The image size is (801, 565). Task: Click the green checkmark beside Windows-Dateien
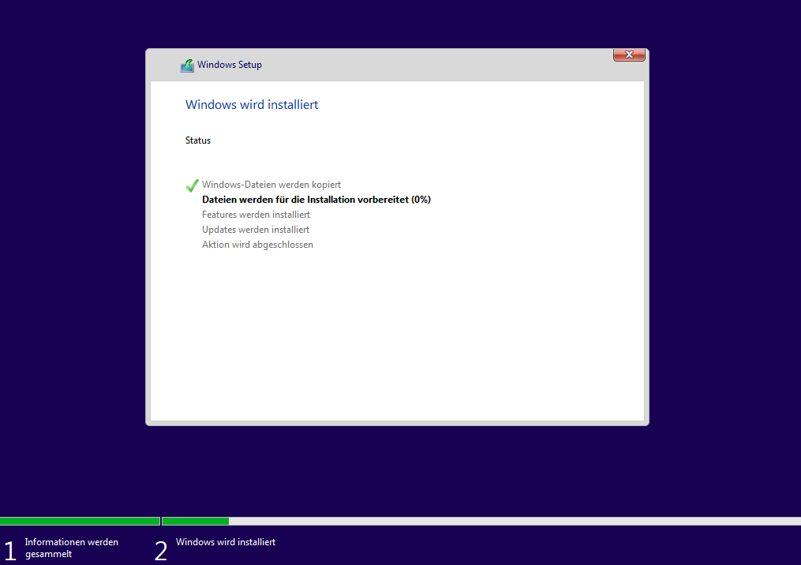pyautogui.click(x=192, y=185)
